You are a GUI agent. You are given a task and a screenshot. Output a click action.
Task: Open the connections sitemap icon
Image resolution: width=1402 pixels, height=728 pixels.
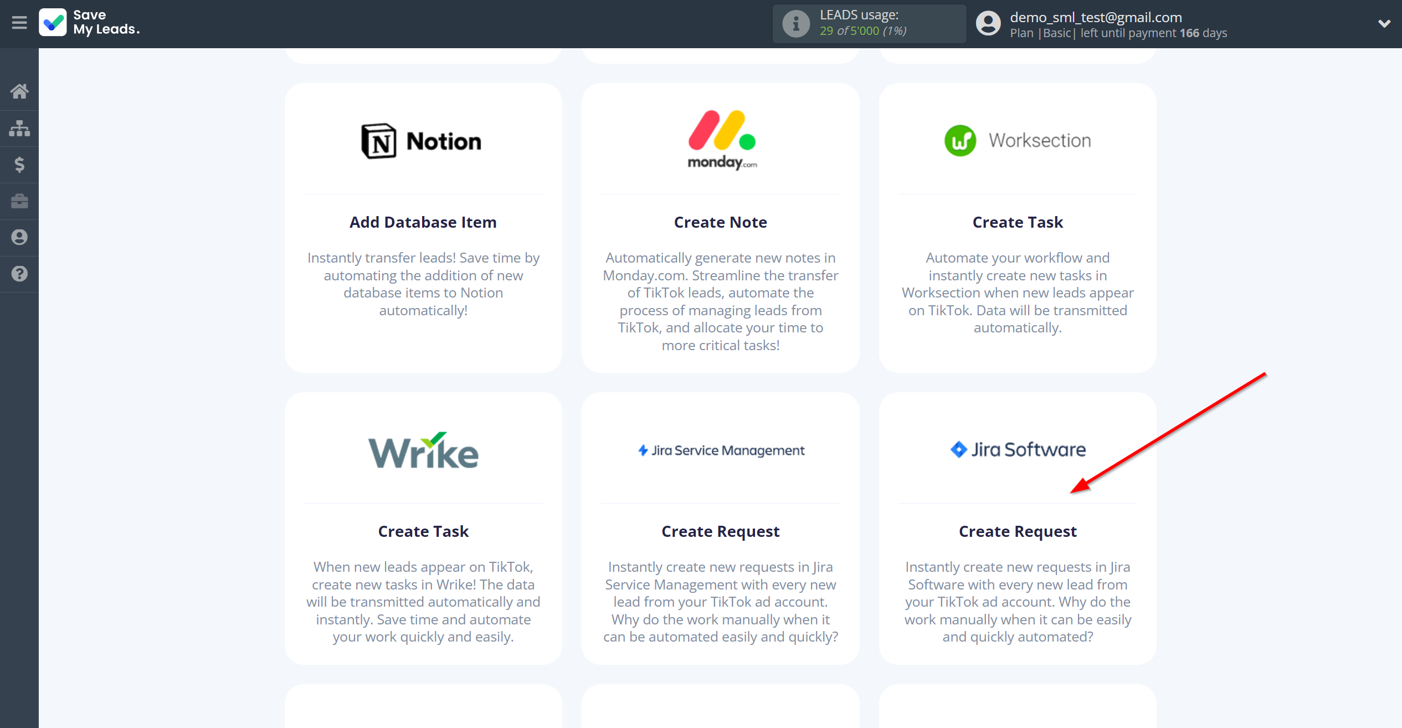click(x=19, y=128)
